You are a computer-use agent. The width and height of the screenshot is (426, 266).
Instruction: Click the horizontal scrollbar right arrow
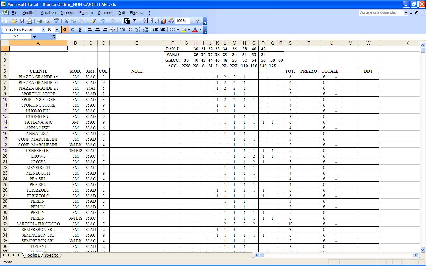pos(416,255)
